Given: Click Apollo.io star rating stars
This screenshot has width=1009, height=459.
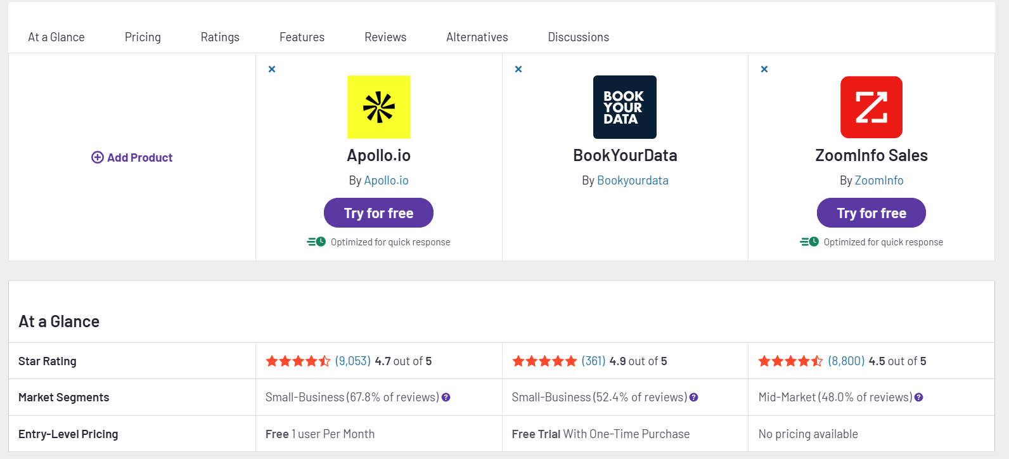Looking at the screenshot, I should click(298, 361).
